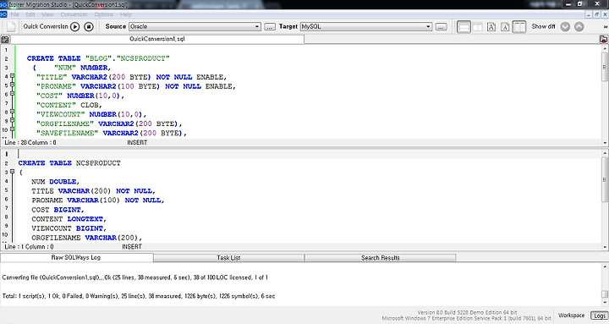The image size is (609, 324).
Task: Collapse fold marker on source line 8
Action: point(13,112)
